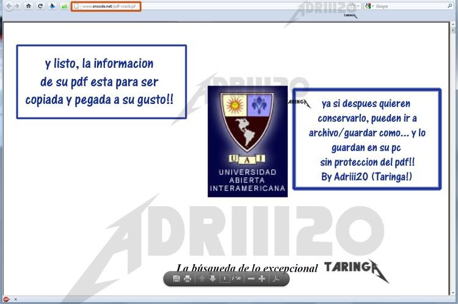Click the vertical scrollbar down arrow

[x=453, y=292]
